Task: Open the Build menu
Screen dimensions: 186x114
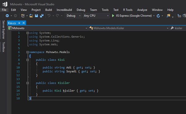Action: point(49,10)
